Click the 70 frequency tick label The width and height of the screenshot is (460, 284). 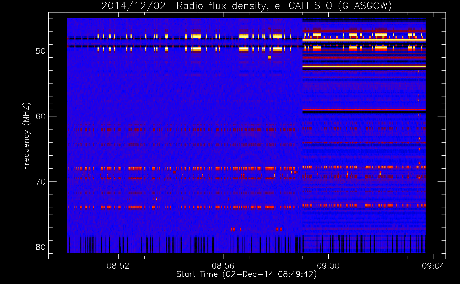(x=41, y=182)
